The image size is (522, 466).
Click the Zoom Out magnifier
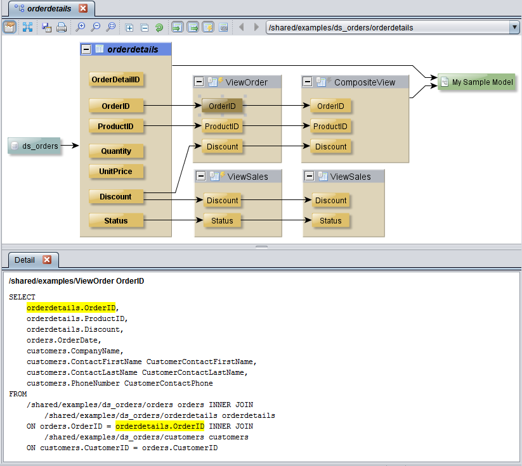(x=96, y=27)
